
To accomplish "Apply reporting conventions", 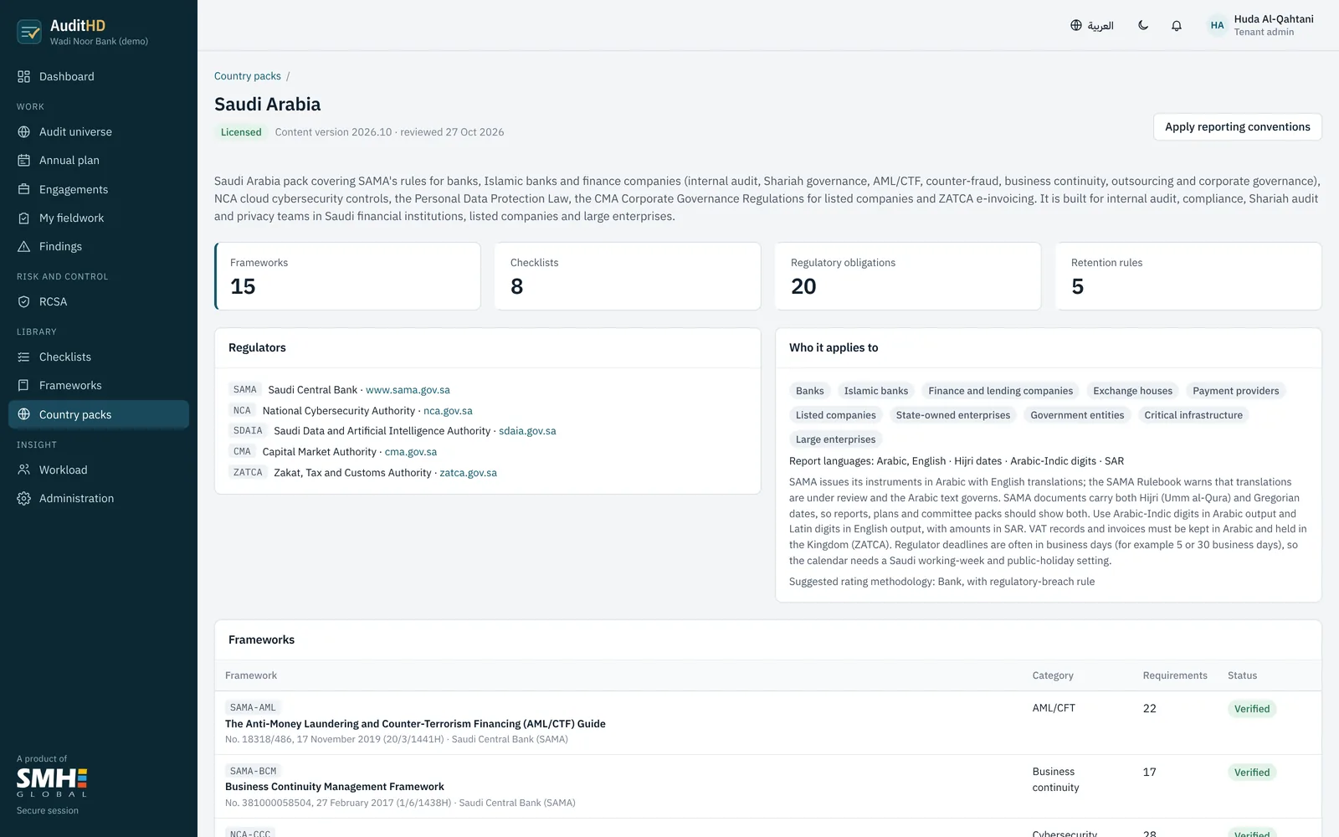I will [x=1237, y=126].
